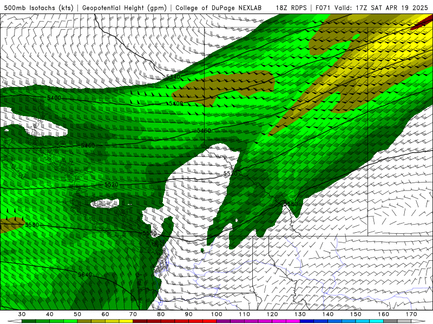The image size is (433, 324).
Task: Click the 5580 label beside the olive patch at left
Action: (32, 225)
